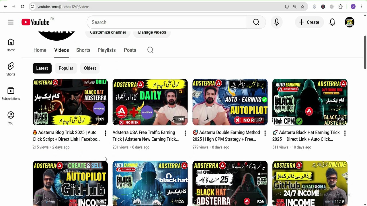Open options for Adsterra Blog Trick video
367x206 pixels.
(x=105, y=133)
